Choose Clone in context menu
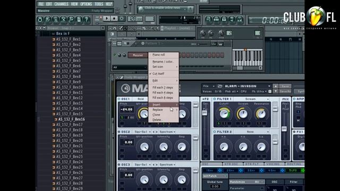340x191 pixels. pos(164,115)
